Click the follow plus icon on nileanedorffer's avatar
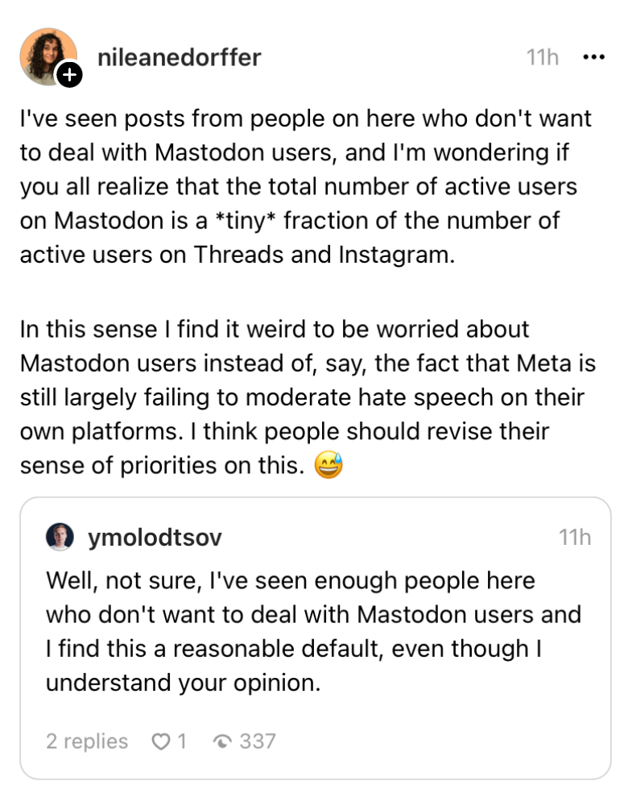The width and height of the screenshot is (628, 806). 70,76
